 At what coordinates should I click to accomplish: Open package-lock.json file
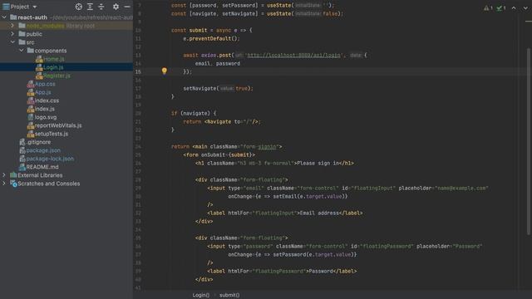pos(50,159)
